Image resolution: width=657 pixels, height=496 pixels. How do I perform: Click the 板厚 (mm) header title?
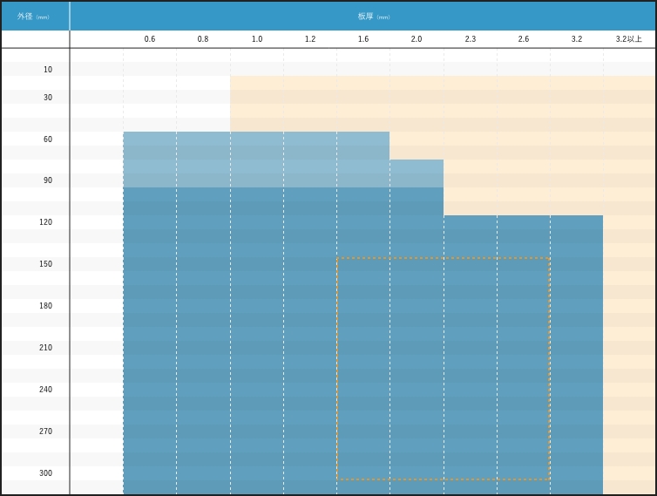[x=374, y=17]
